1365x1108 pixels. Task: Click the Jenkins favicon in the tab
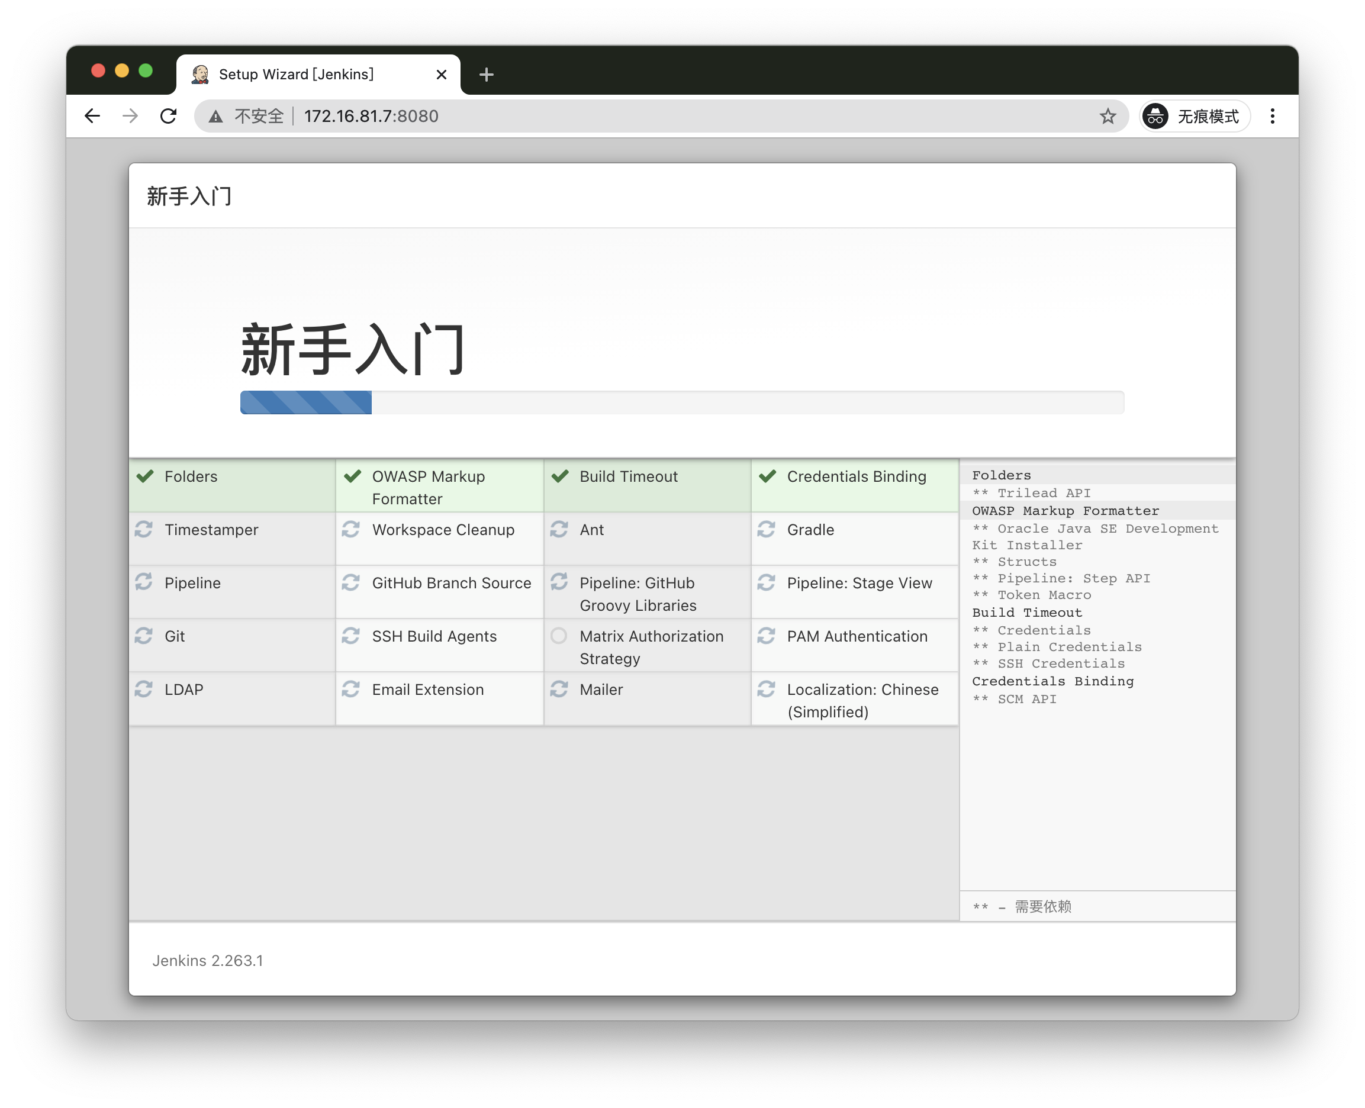click(x=201, y=75)
